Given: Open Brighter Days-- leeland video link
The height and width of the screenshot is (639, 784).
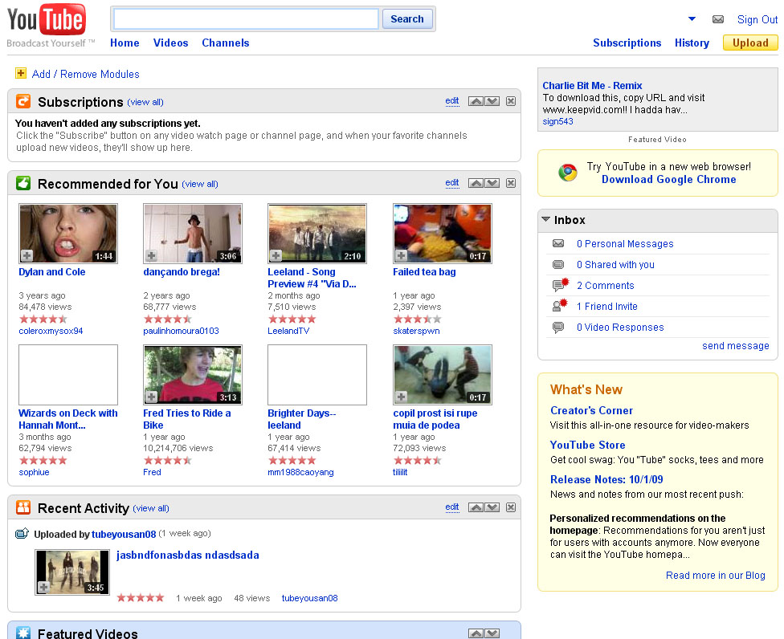Looking at the screenshot, I should (301, 419).
